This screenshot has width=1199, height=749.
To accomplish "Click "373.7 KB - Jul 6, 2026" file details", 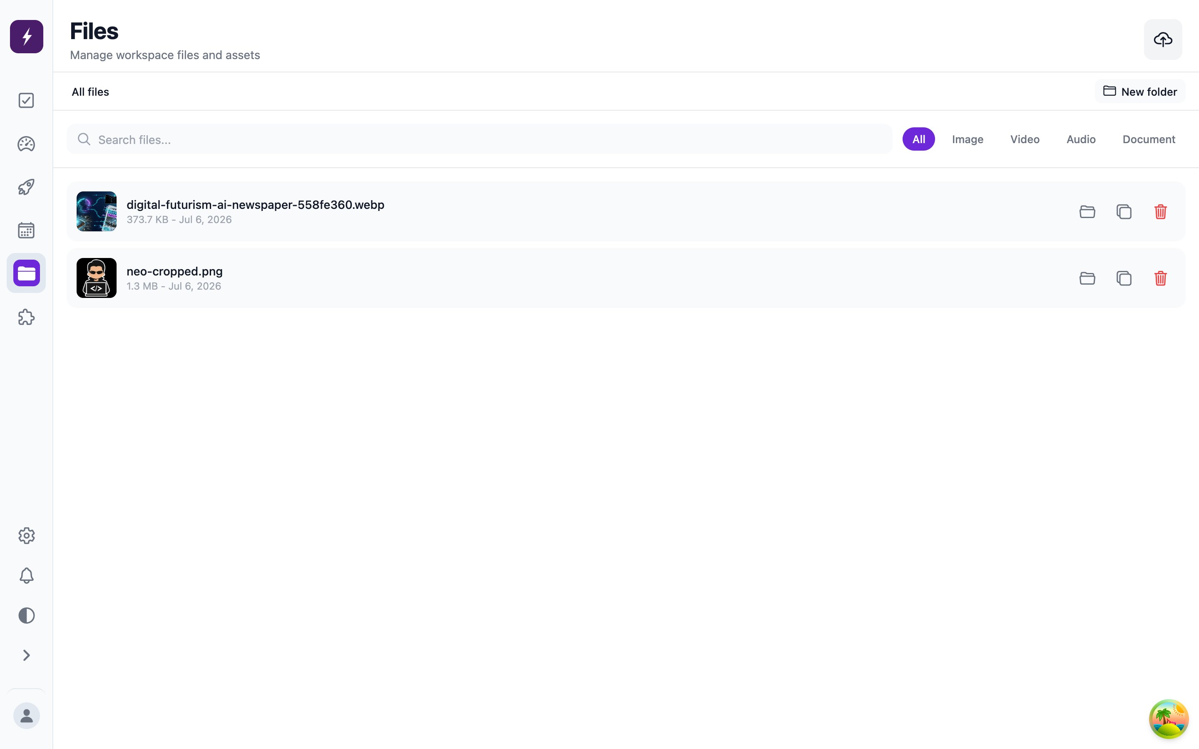I will [x=179, y=219].
